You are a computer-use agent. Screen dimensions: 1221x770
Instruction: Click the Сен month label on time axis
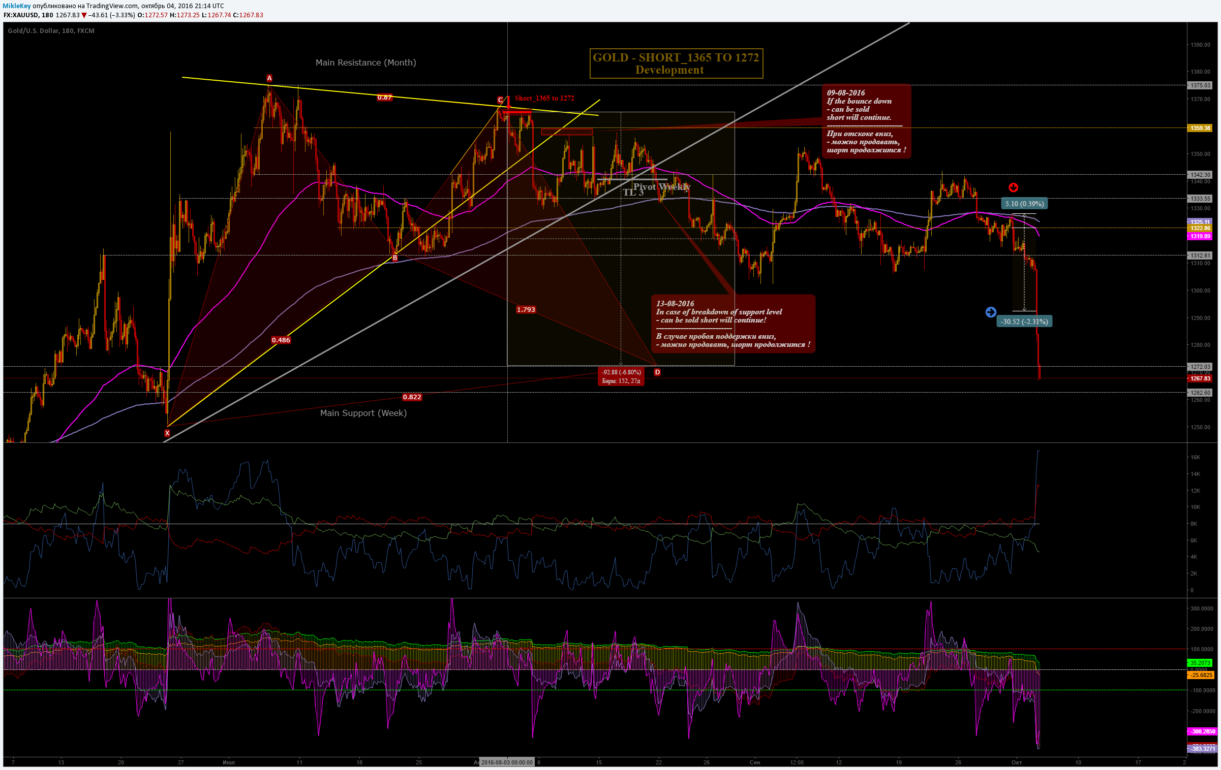pyautogui.click(x=755, y=762)
